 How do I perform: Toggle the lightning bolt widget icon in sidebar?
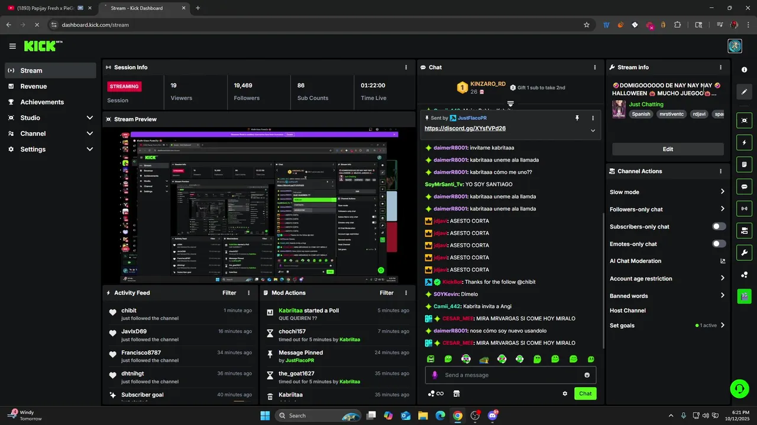(x=744, y=142)
